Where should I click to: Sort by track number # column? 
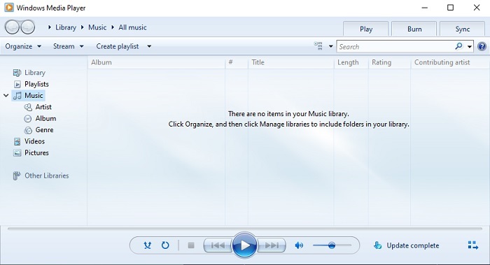237,62
